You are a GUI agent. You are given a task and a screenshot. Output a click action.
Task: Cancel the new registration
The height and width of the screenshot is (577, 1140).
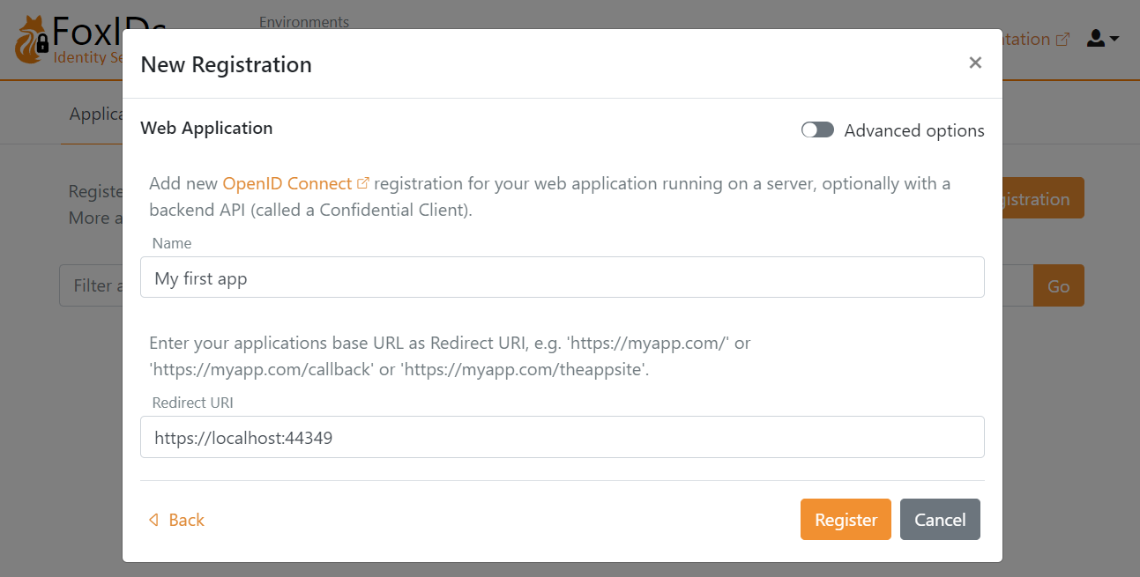click(x=939, y=520)
